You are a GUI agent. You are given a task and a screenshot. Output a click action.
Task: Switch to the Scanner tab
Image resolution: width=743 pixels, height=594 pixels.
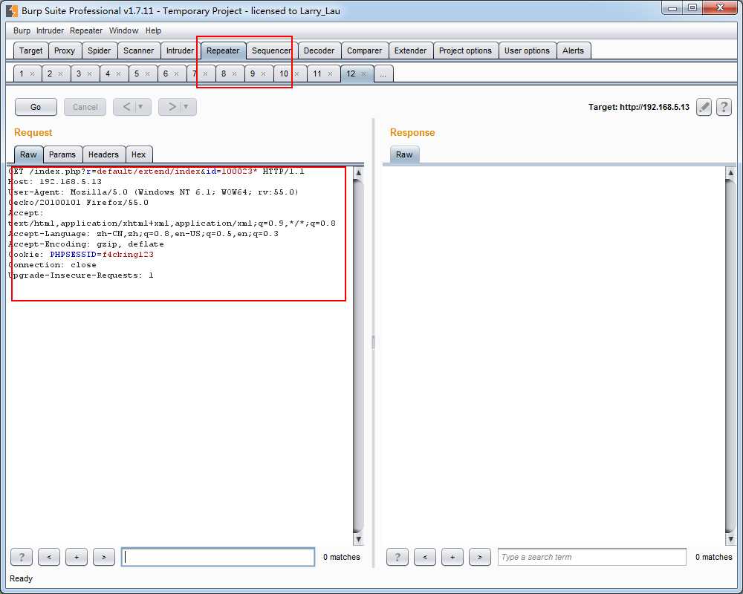point(138,50)
